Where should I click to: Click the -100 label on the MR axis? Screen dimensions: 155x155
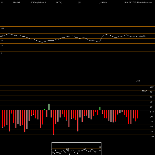[x=152, y=137]
